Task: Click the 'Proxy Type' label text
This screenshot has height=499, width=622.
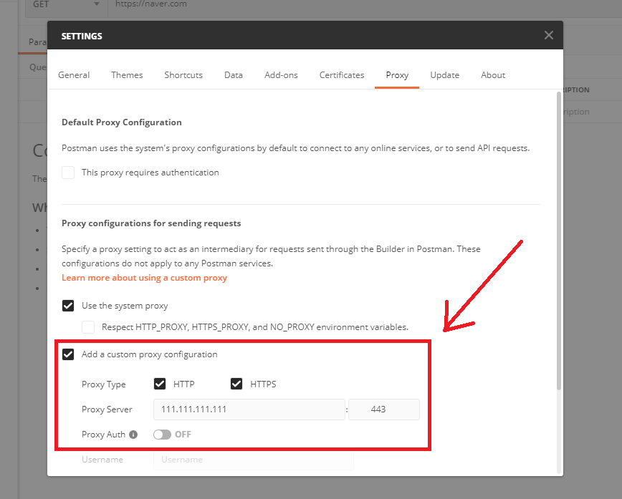Action: (x=103, y=384)
